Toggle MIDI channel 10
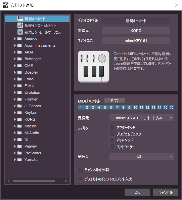This screenshot has width=182, height=200. click(135, 108)
